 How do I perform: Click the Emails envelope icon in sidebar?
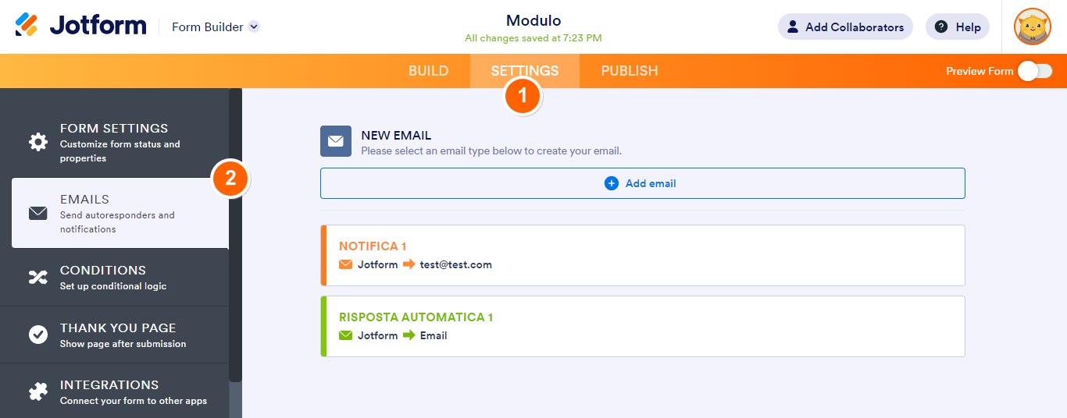37,213
